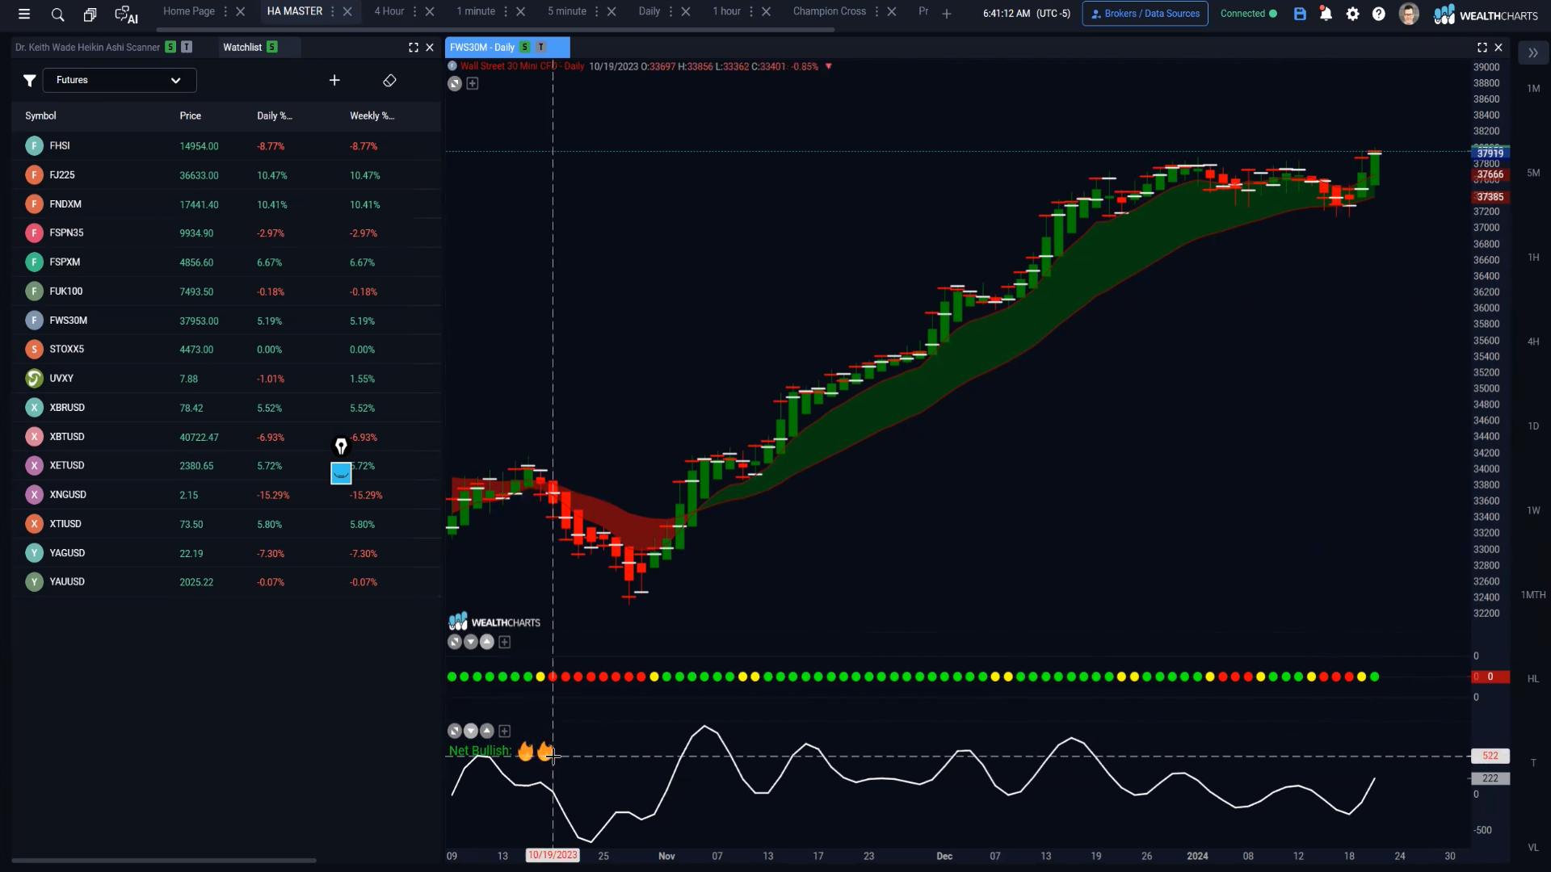Click the S badge on Watchlist tab

pyautogui.click(x=272, y=47)
